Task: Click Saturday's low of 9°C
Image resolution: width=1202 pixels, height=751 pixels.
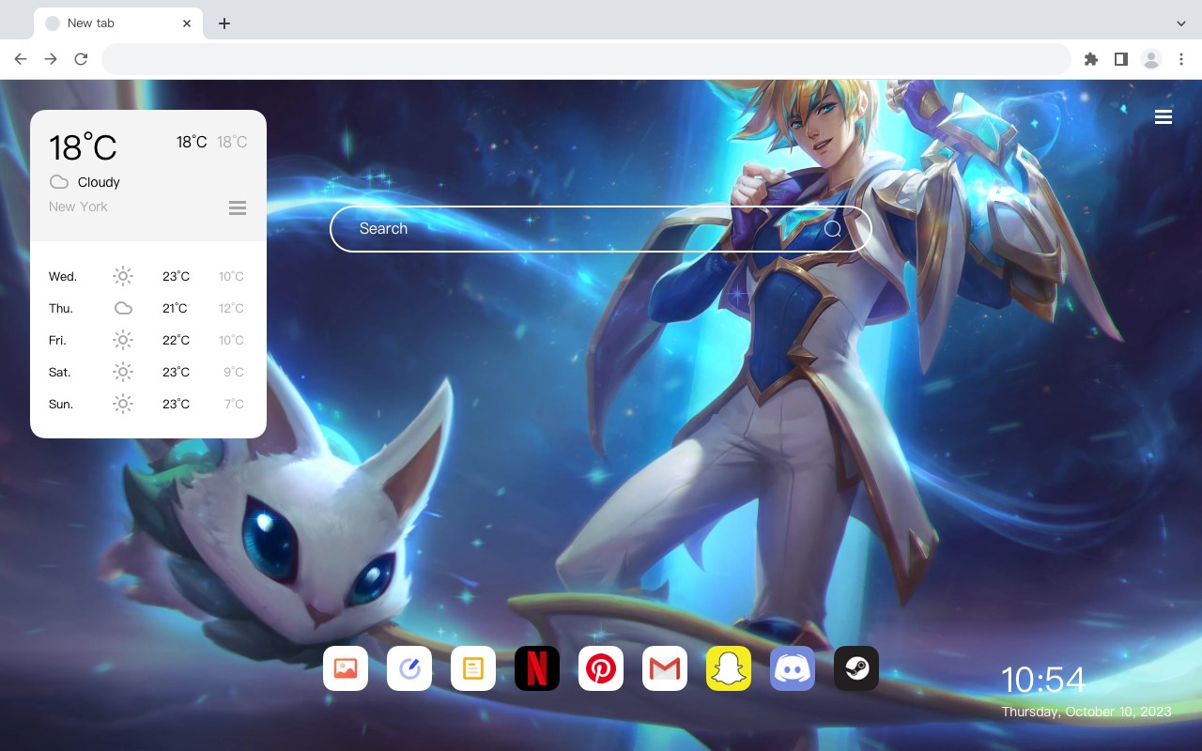Action: pyautogui.click(x=234, y=372)
